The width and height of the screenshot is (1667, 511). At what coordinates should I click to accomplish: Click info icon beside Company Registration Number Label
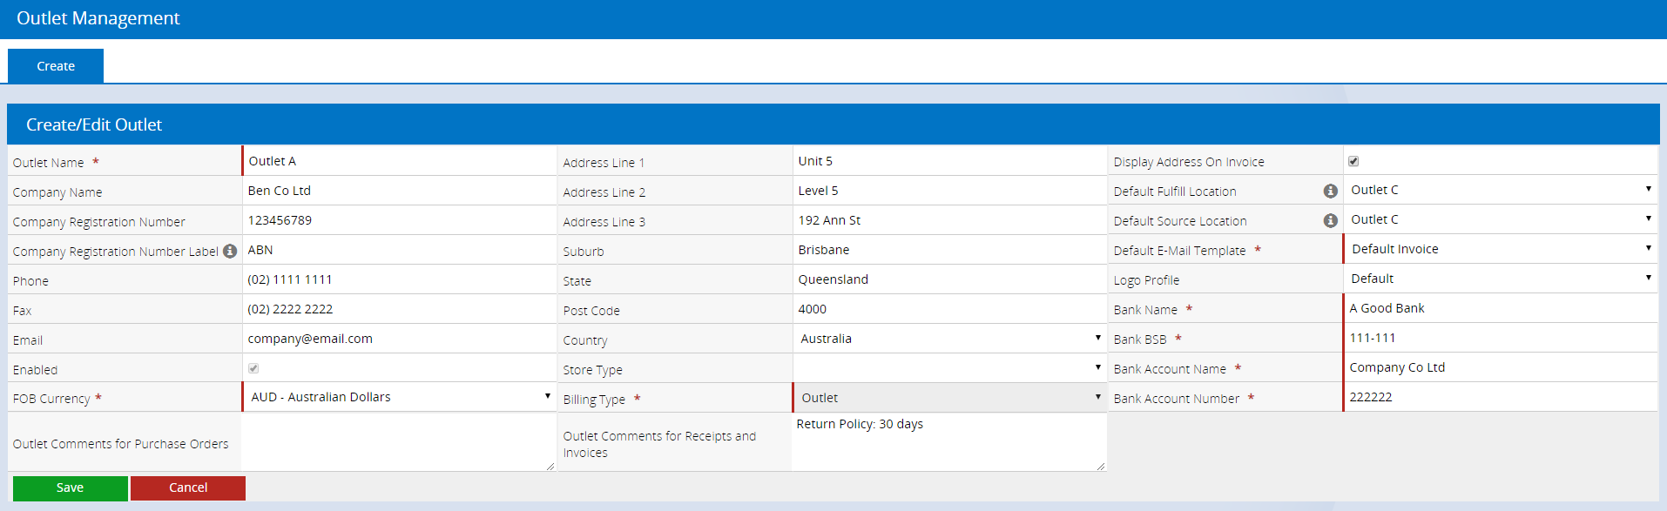point(230,251)
